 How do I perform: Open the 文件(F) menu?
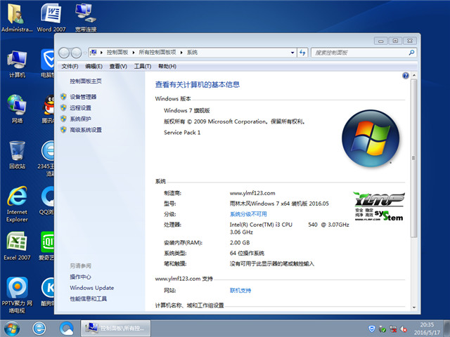click(70, 66)
